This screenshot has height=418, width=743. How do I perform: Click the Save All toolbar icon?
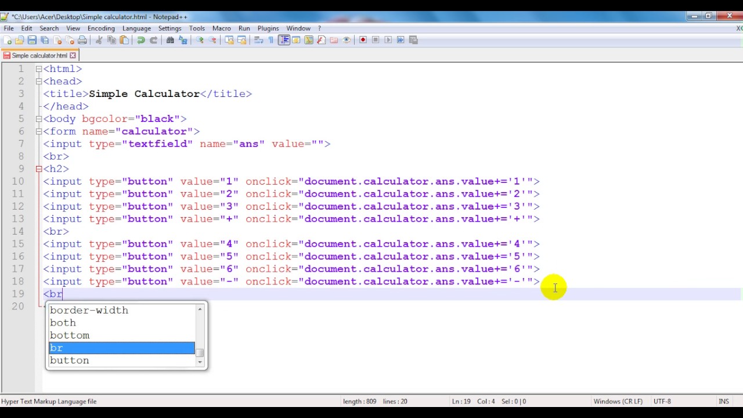[45, 40]
